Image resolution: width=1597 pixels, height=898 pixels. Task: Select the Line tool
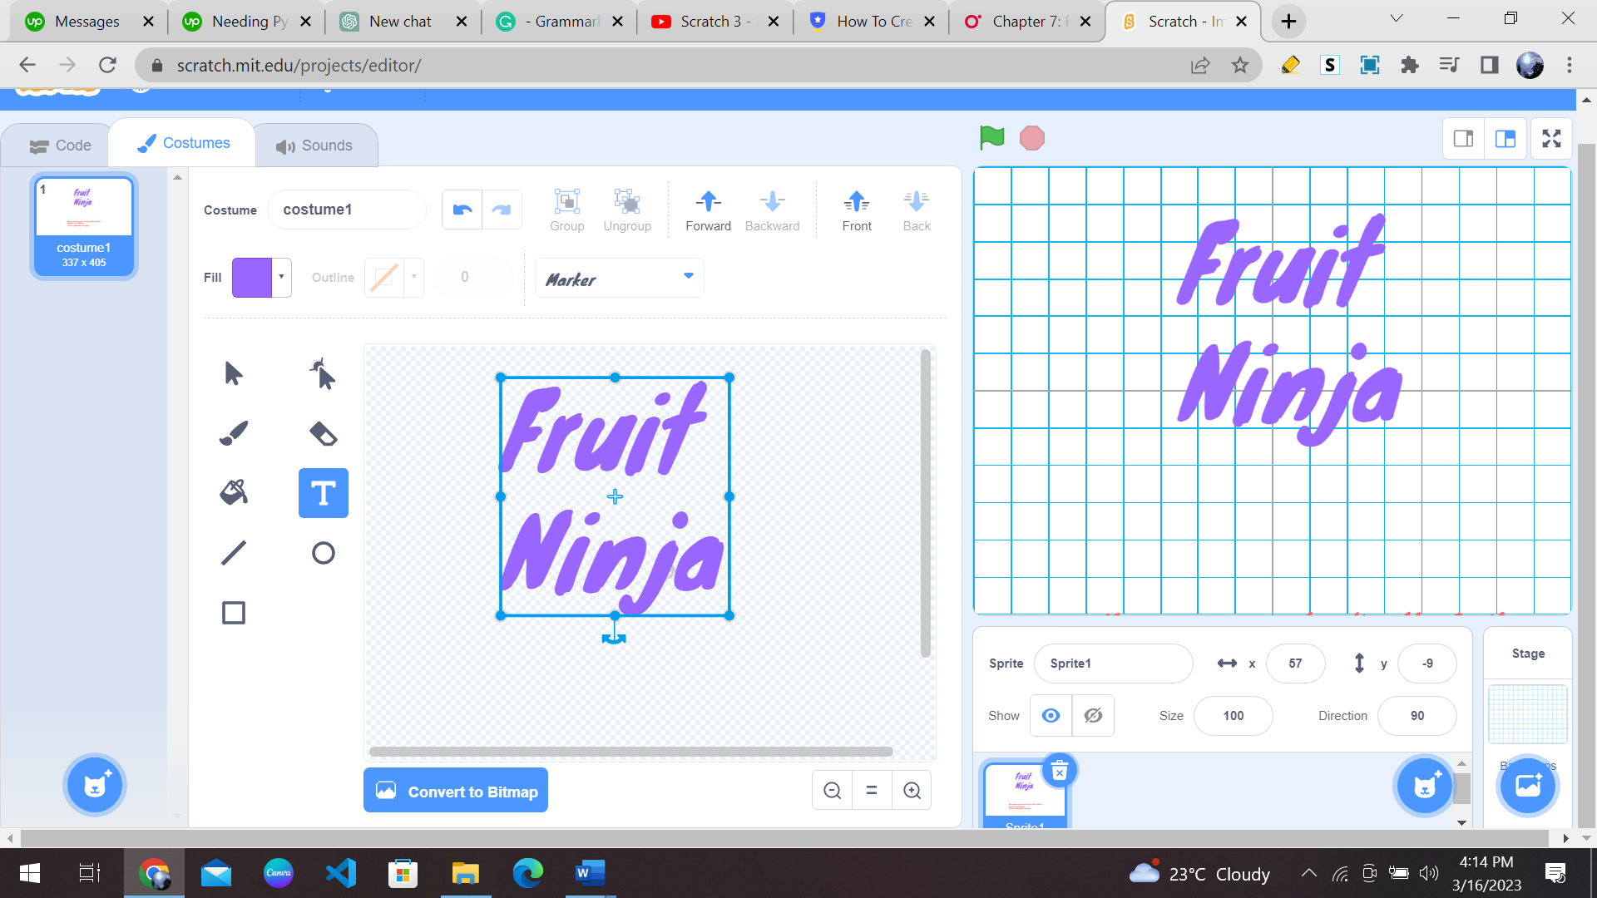[x=234, y=553]
